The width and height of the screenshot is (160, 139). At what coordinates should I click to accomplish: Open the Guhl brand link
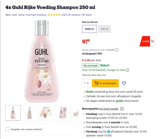pos(14,15)
